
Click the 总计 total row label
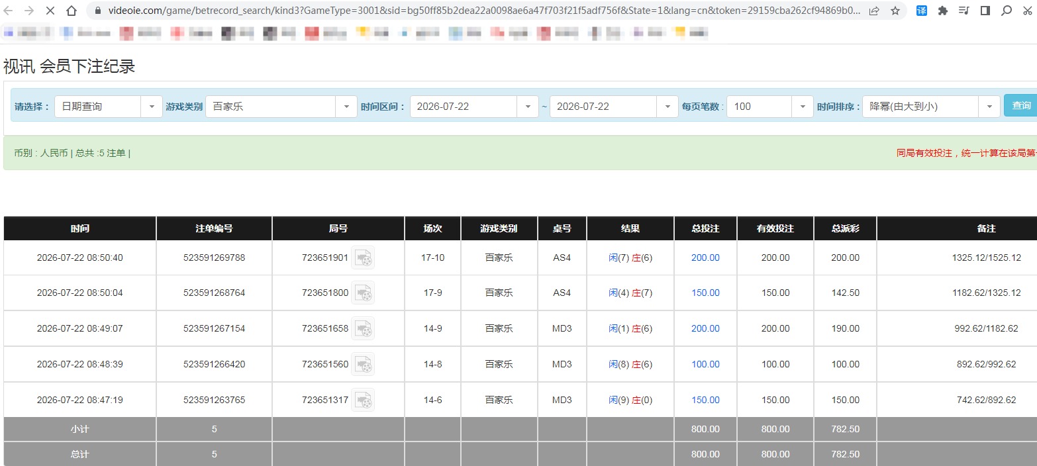tap(80, 454)
